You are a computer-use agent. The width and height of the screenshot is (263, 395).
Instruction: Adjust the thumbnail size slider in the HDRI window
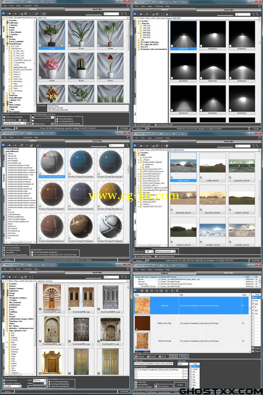point(225,146)
